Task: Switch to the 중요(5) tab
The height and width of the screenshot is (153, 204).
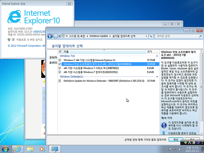Action: 53,57
